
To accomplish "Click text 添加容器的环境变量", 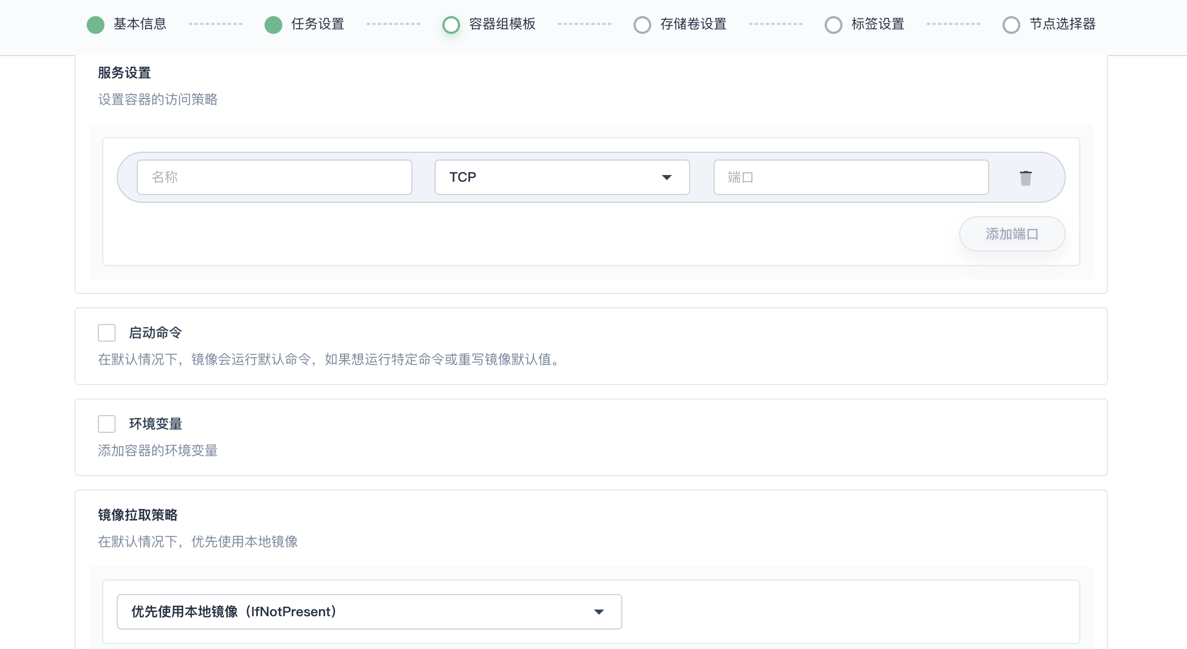I will (158, 451).
